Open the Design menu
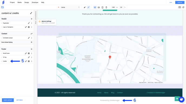186x104 pixels. click(x=27, y=2)
